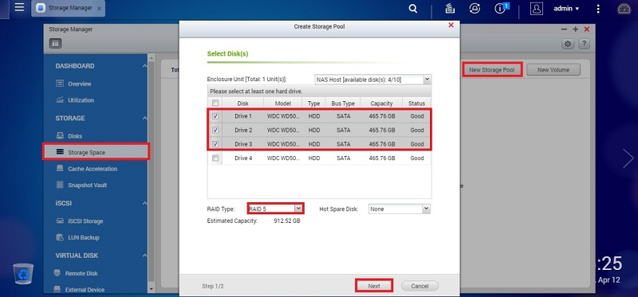This screenshot has width=638, height=297.
Task: Click the Remote Disk icon
Action: pos(57,273)
